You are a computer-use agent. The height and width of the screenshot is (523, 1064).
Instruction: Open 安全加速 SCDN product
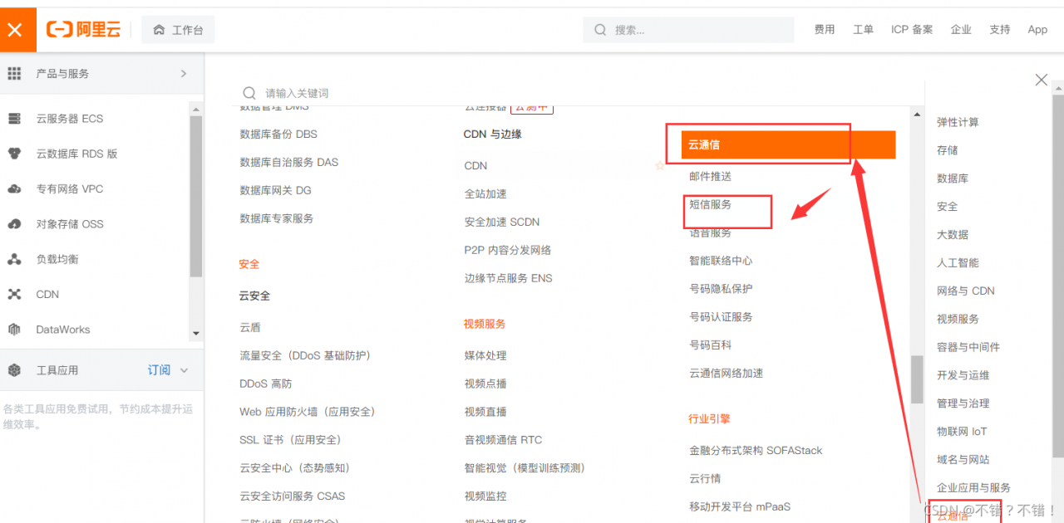(502, 222)
